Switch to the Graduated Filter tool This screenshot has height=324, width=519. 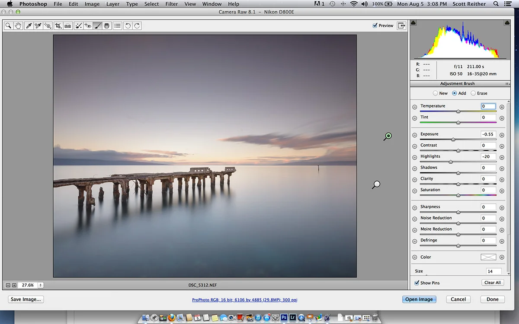[107, 26]
